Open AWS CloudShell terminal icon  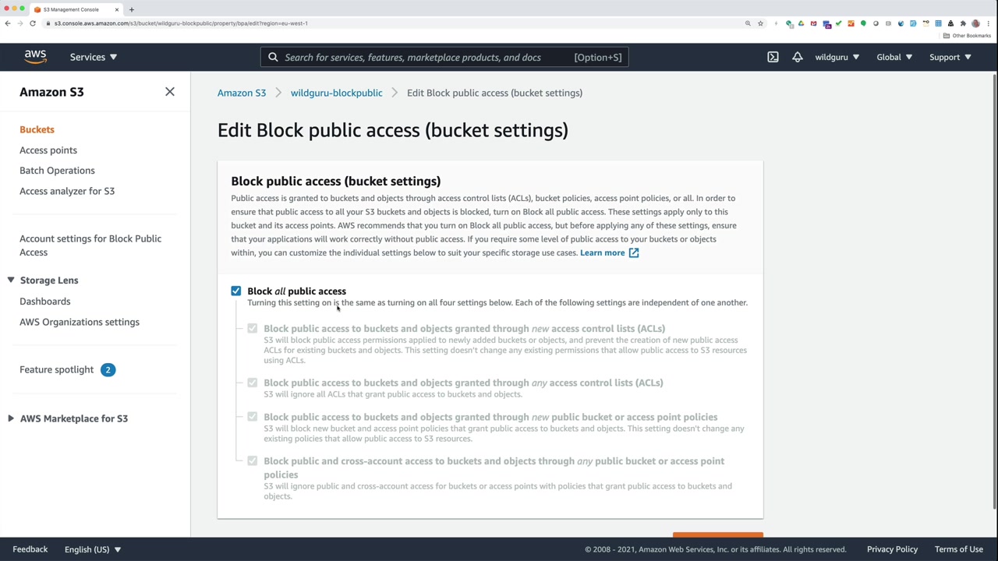pyautogui.click(x=773, y=57)
